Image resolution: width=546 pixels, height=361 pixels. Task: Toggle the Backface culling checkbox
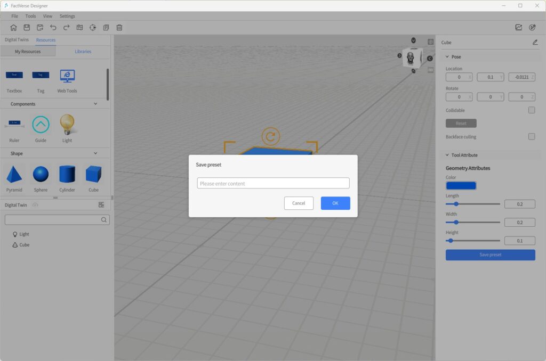click(531, 137)
